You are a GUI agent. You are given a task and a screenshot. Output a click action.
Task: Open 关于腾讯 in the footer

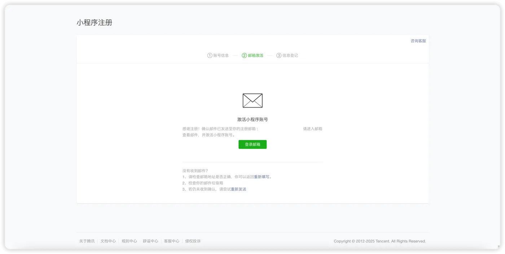pyautogui.click(x=87, y=241)
